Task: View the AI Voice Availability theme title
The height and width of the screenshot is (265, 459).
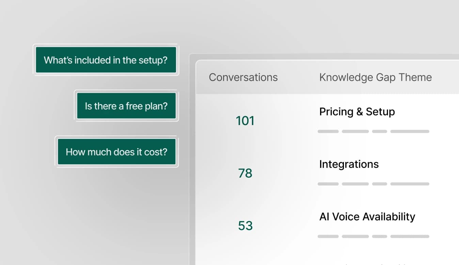Action: (367, 217)
